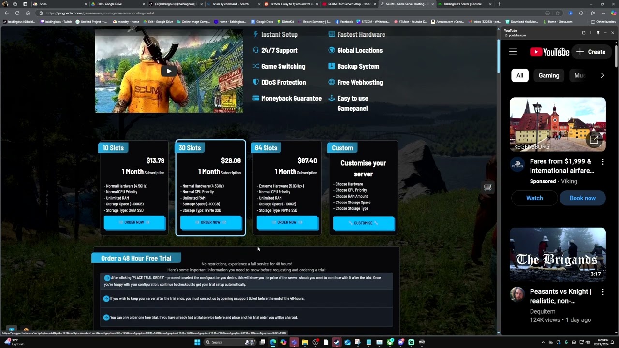Click the Global Locations pin icon
The image size is (619, 348).
click(x=332, y=50)
